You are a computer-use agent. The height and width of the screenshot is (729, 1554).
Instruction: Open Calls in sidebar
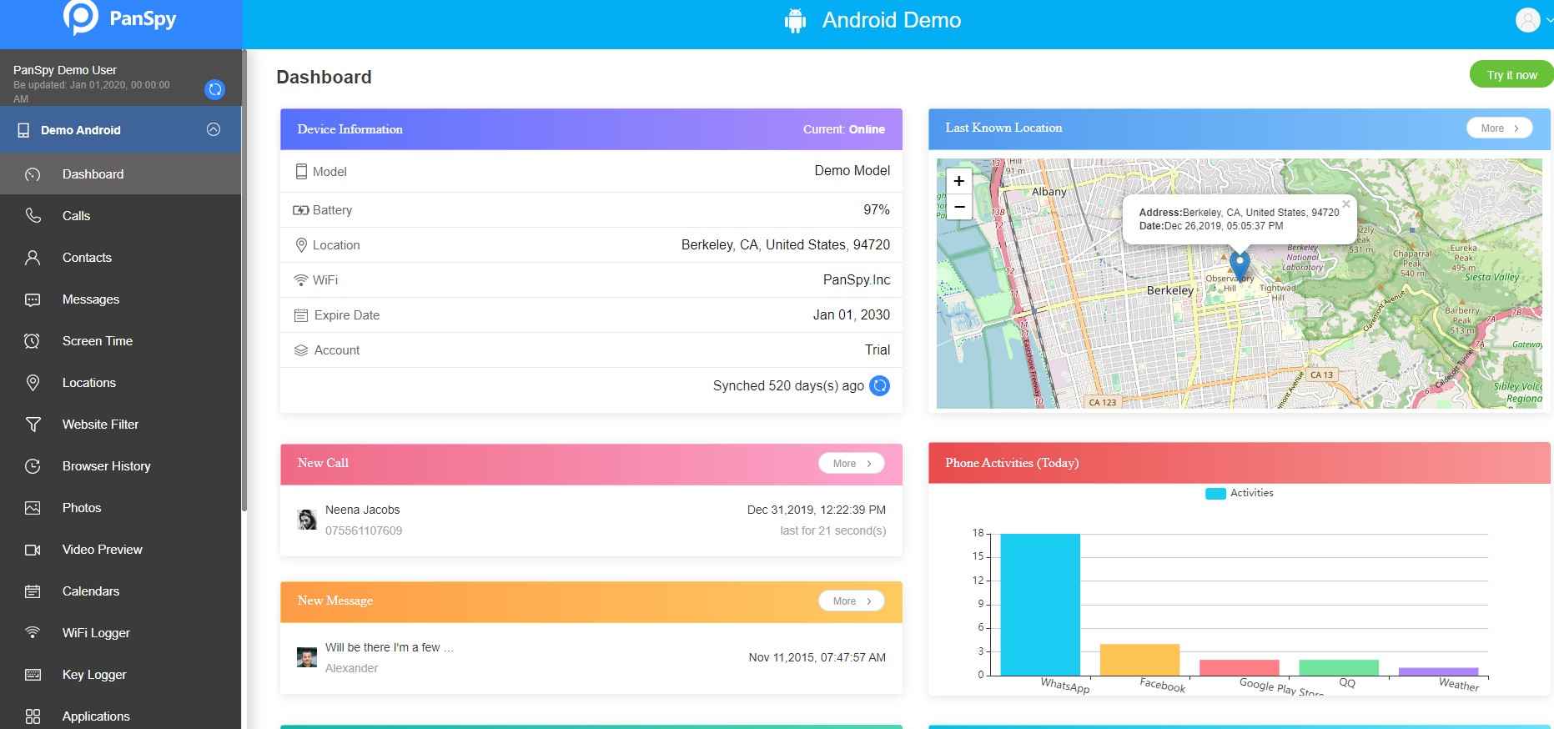click(121, 216)
